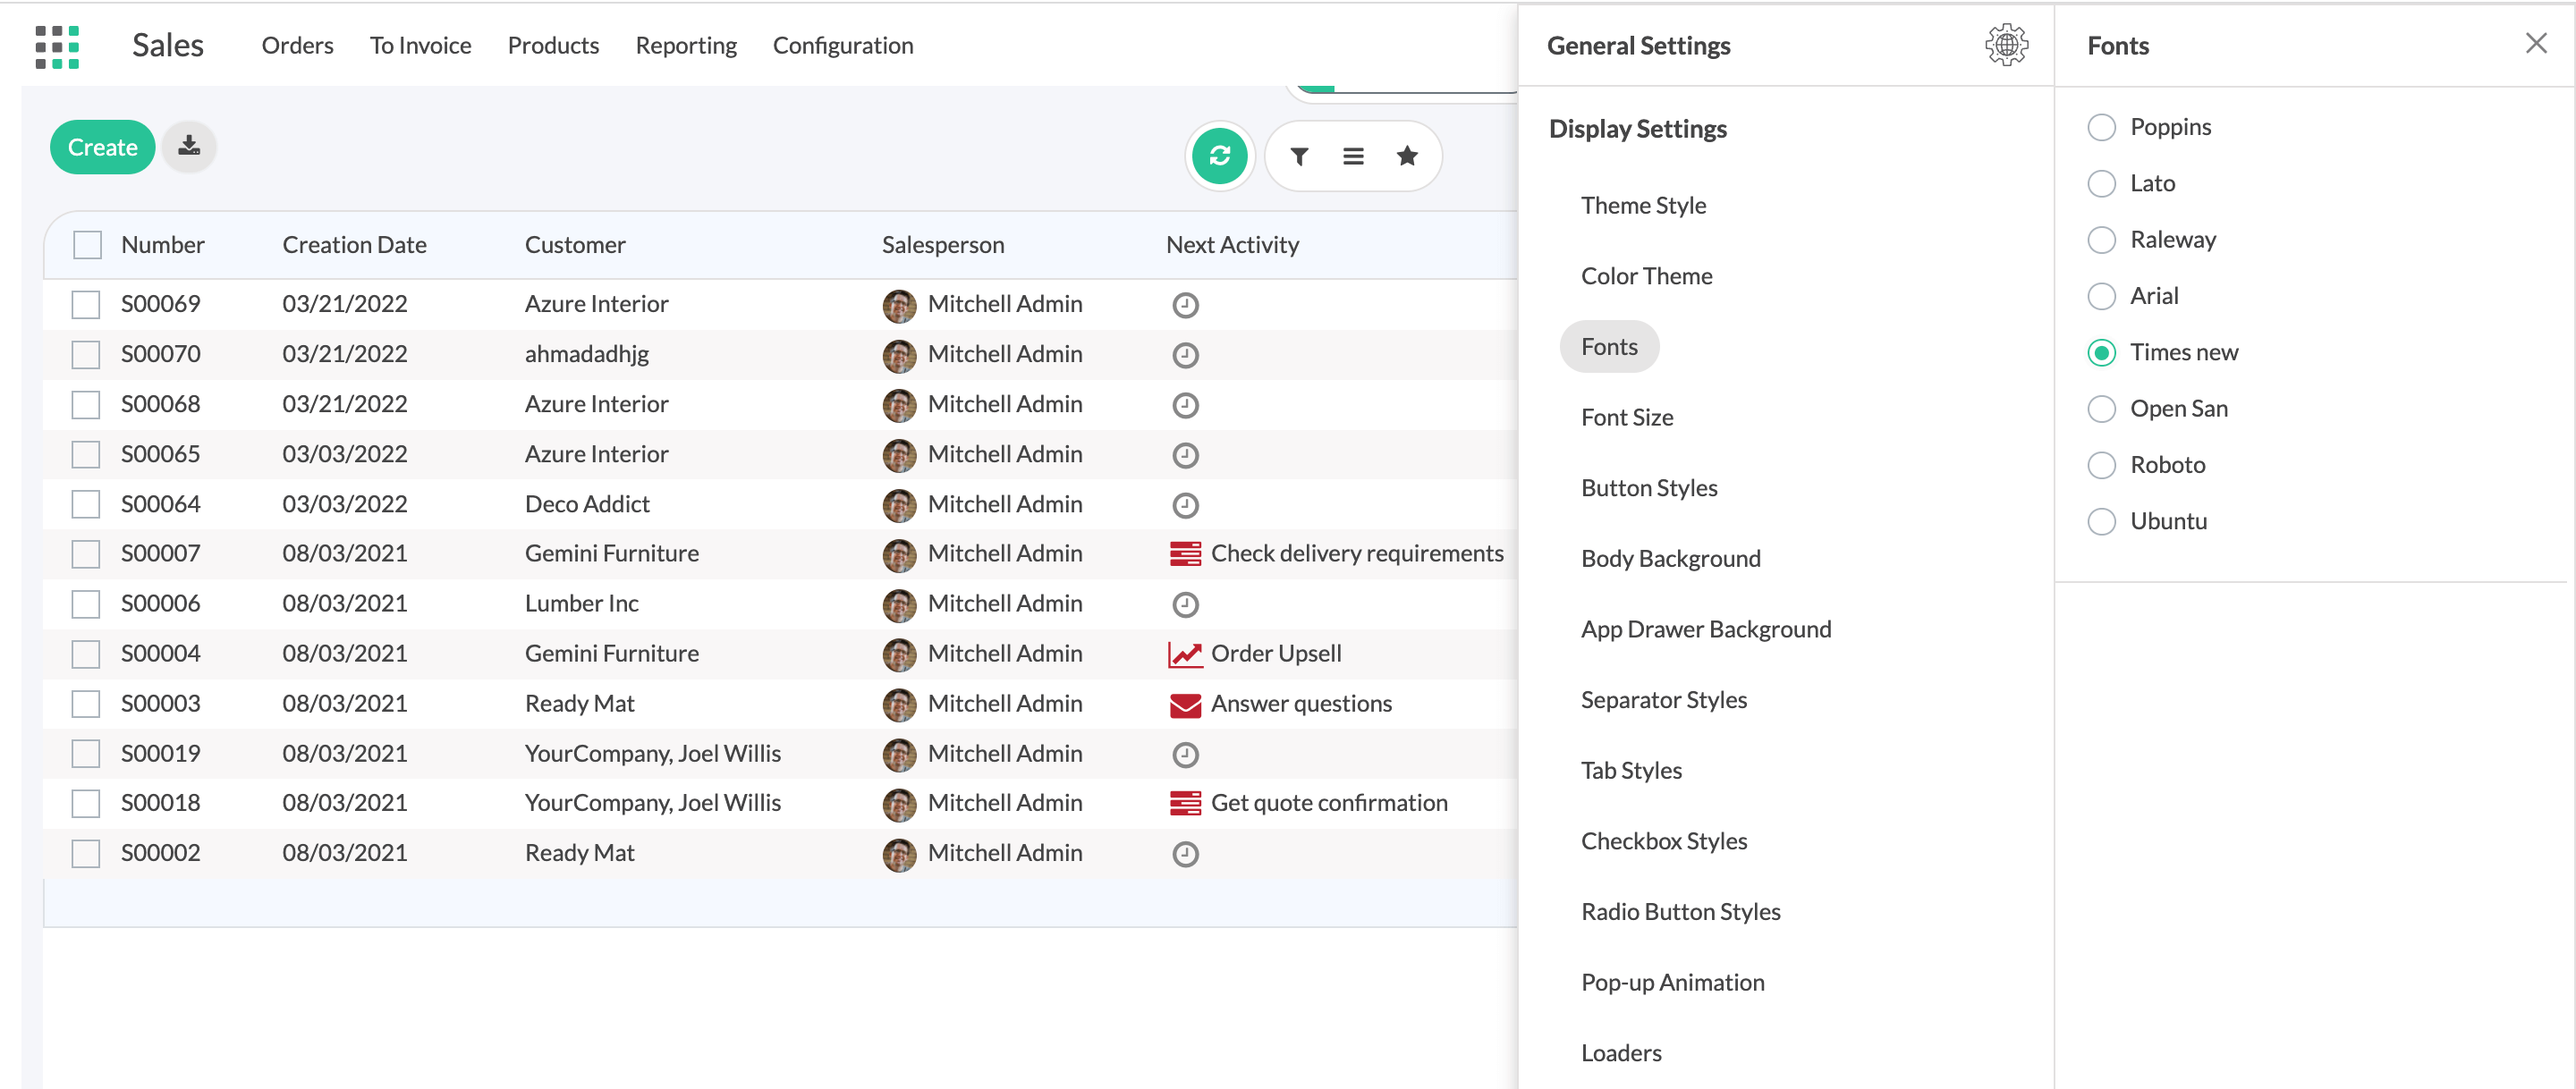Open the filter funnel icon
This screenshot has width=2576, height=1089.
click(x=1298, y=156)
